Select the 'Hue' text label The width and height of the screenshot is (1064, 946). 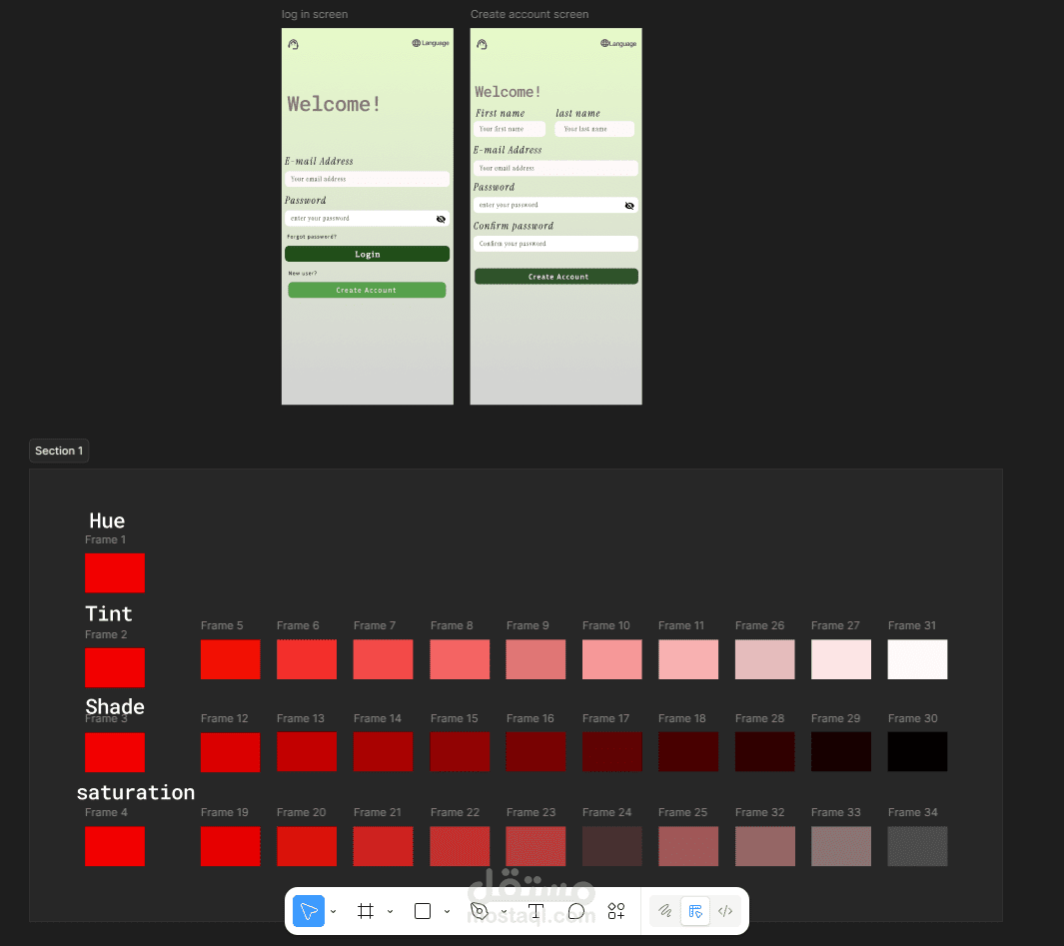pos(107,520)
